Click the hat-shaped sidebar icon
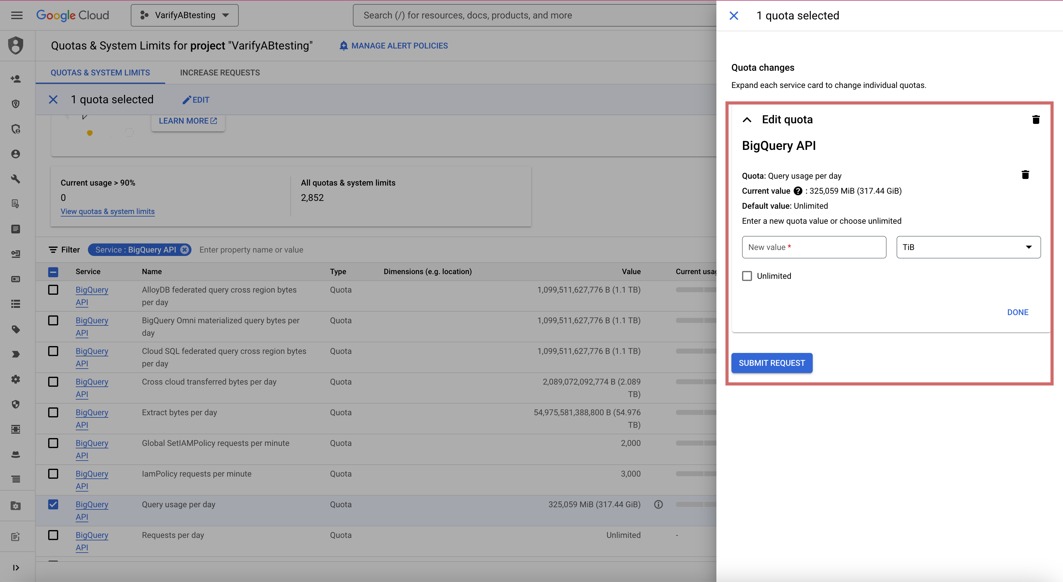The height and width of the screenshot is (582, 1063). coord(16,454)
